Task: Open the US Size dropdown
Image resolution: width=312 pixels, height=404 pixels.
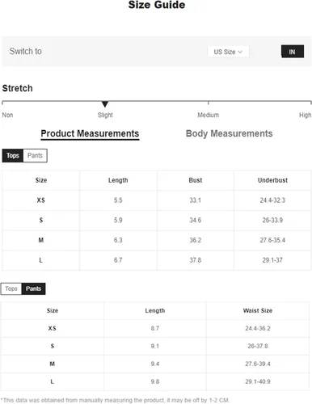Action: click(x=228, y=52)
